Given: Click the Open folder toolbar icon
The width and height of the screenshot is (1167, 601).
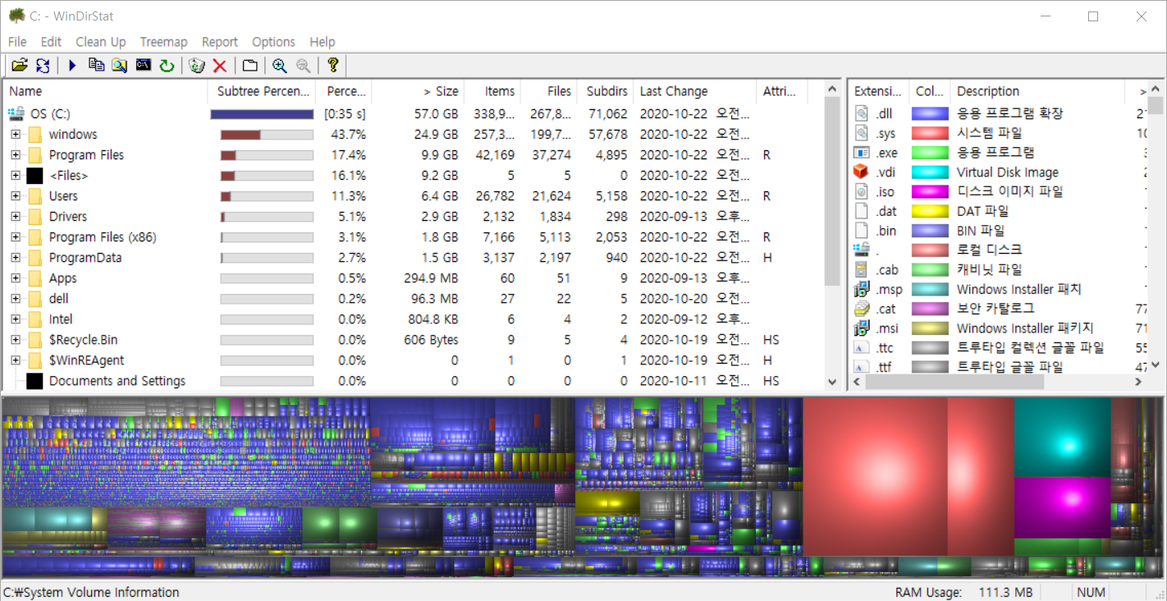Looking at the screenshot, I should (20, 66).
